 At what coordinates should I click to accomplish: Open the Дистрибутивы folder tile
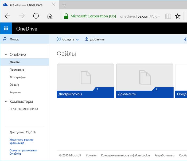(85, 81)
